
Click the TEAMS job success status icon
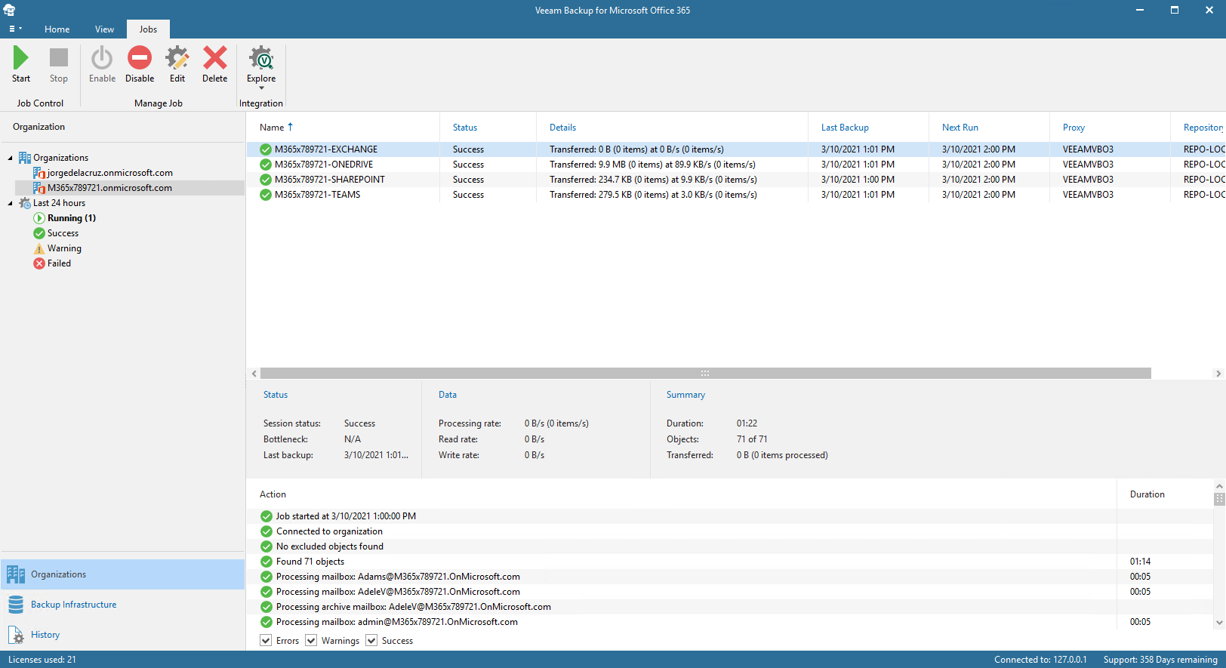point(266,195)
